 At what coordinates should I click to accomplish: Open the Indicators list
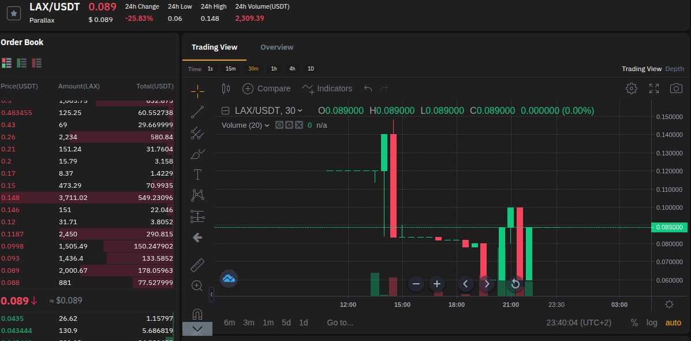(327, 88)
